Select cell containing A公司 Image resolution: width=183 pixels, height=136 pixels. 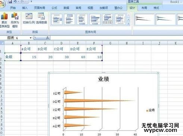tap(29, 49)
